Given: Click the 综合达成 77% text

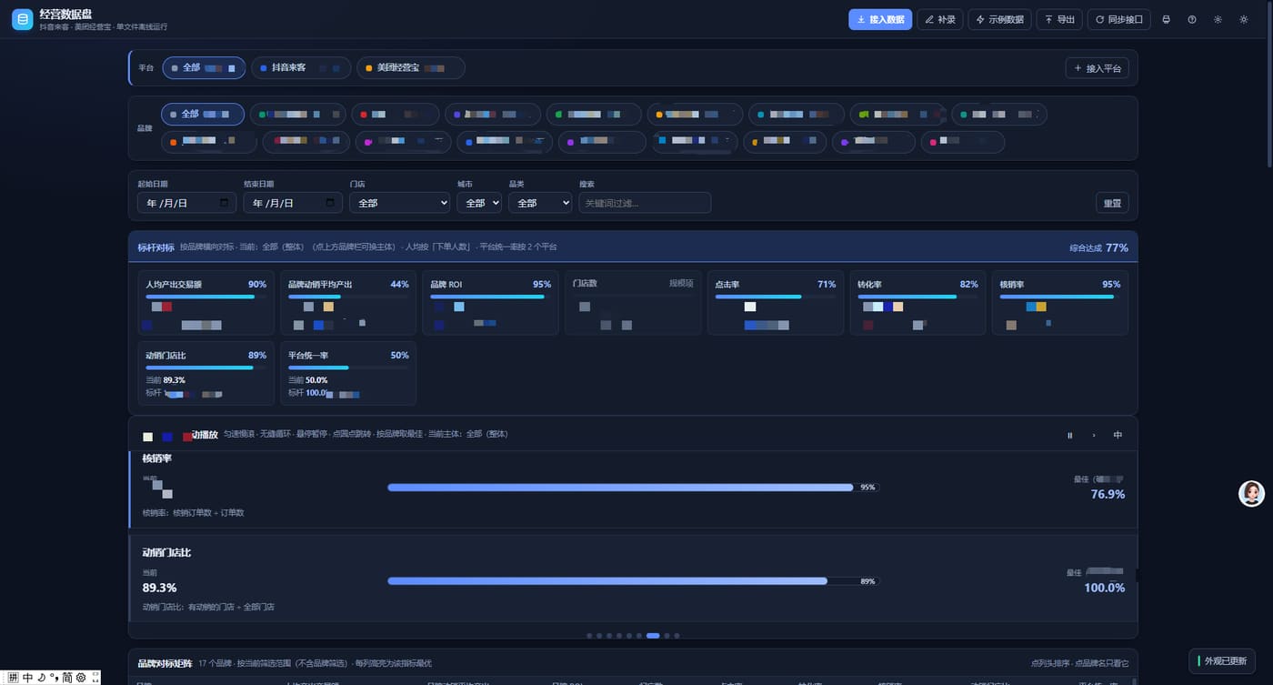Looking at the screenshot, I should pyautogui.click(x=1098, y=247).
